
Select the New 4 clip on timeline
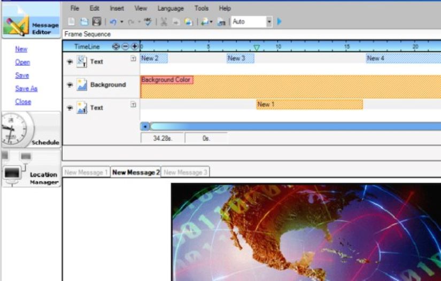tap(403, 58)
